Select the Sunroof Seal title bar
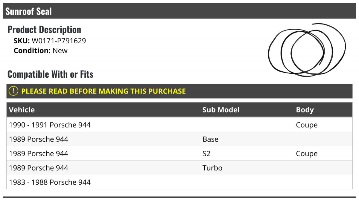Image resolution: width=359 pixels, height=201 pixels. point(180,11)
